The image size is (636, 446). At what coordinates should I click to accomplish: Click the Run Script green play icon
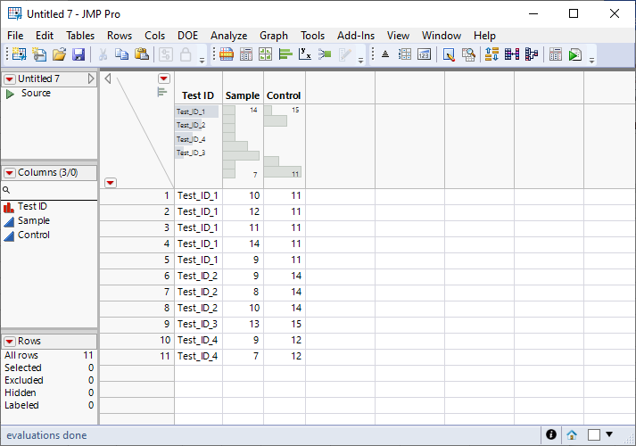click(574, 54)
